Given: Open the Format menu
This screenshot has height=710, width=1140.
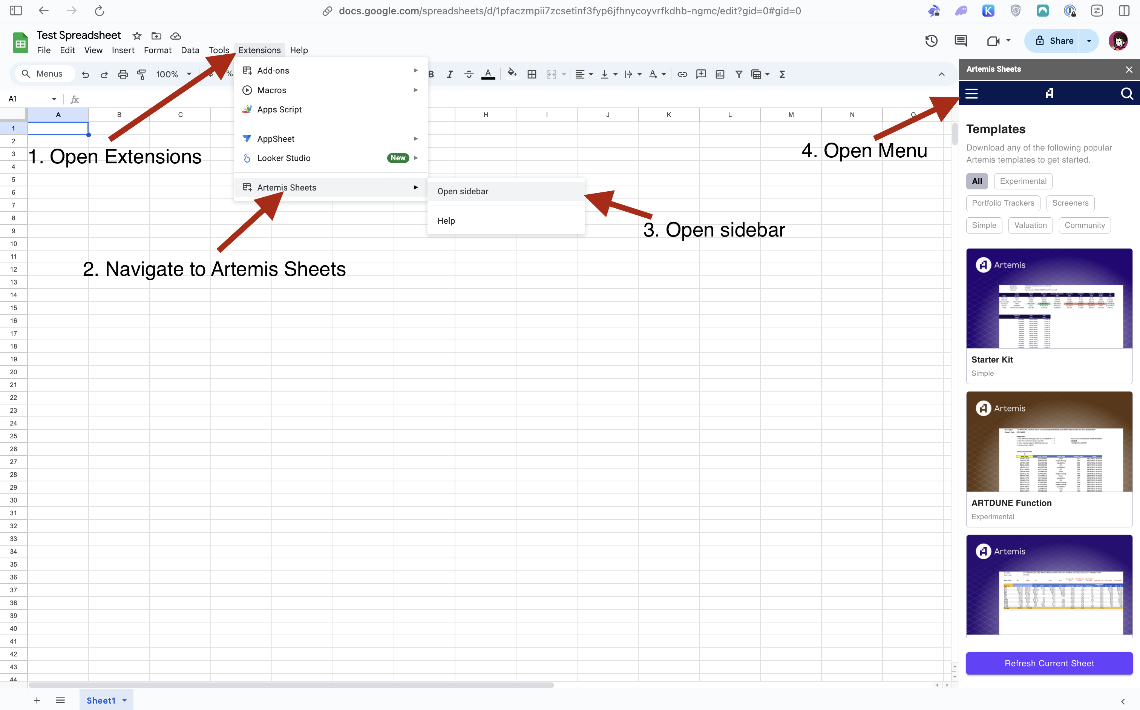Looking at the screenshot, I should click(157, 50).
